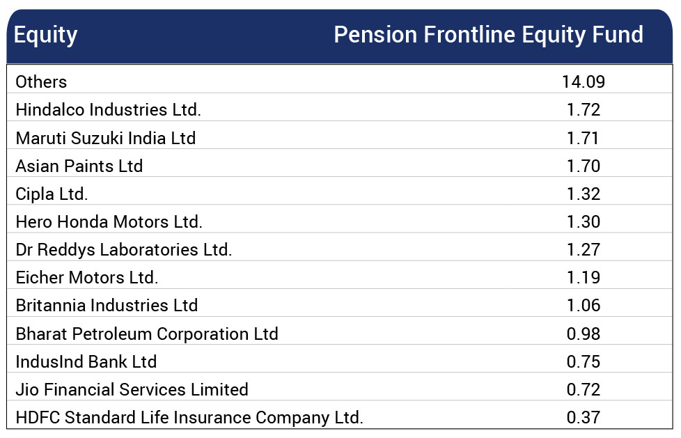Image resolution: width=681 pixels, height=438 pixels.
Task: Select the Others row label
Action: tap(41, 81)
